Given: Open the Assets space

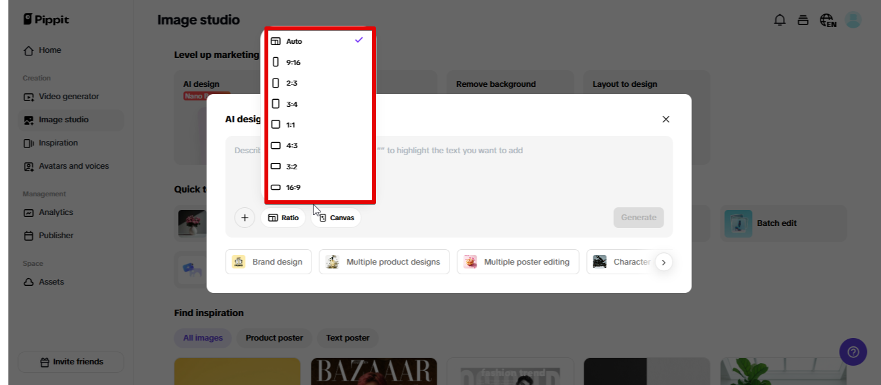Looking at the screenshot, I should [51, 281].
